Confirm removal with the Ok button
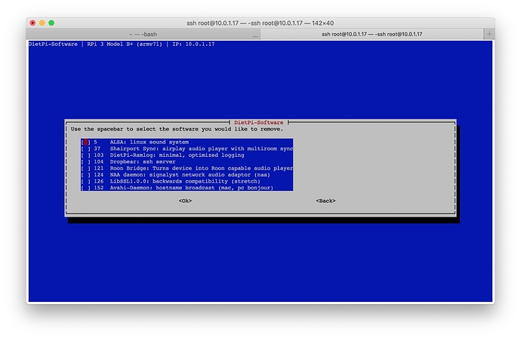Screen dimensions: 521x338 coord(185,201)
